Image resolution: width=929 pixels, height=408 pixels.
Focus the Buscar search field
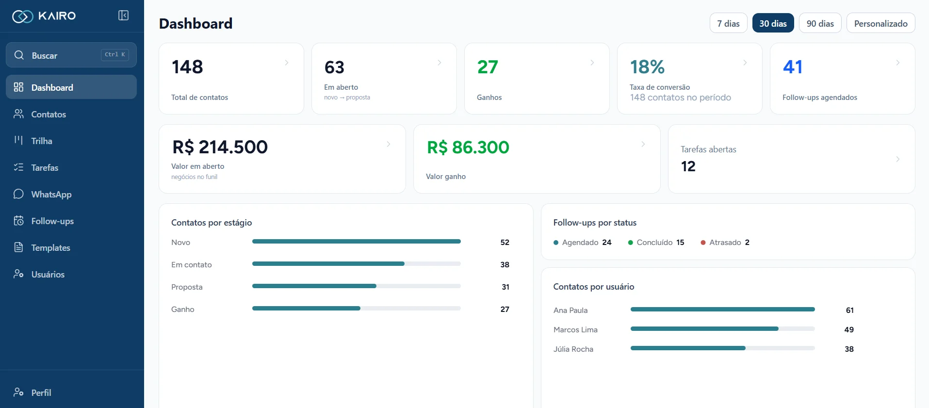tap(71, 55)
